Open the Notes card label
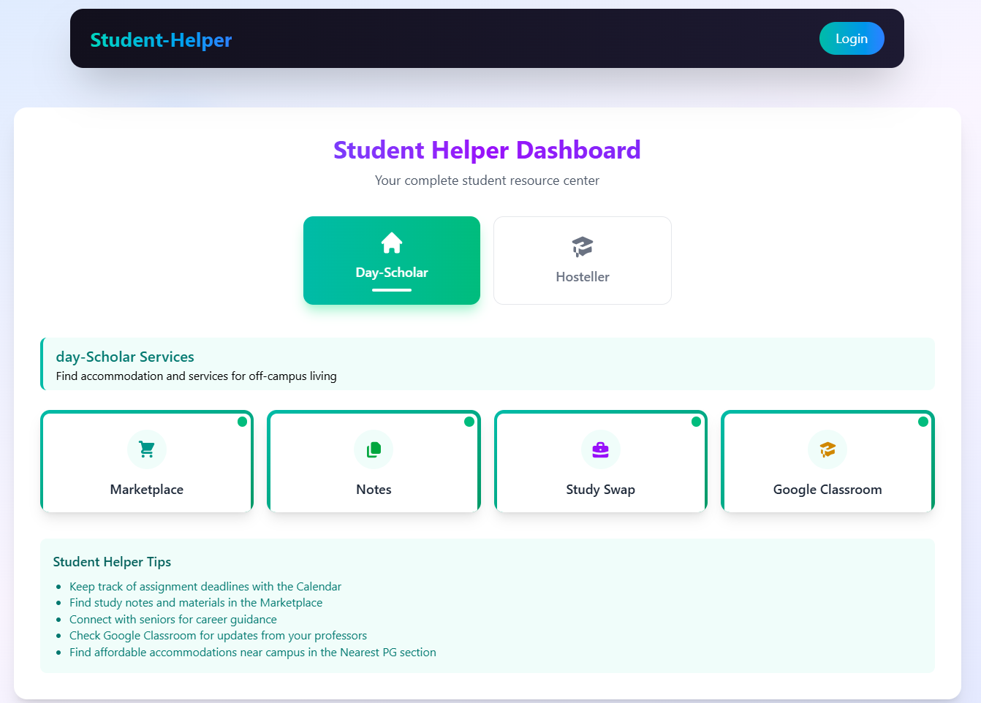This screenshot has height=703, width=981. click(374, 490)
